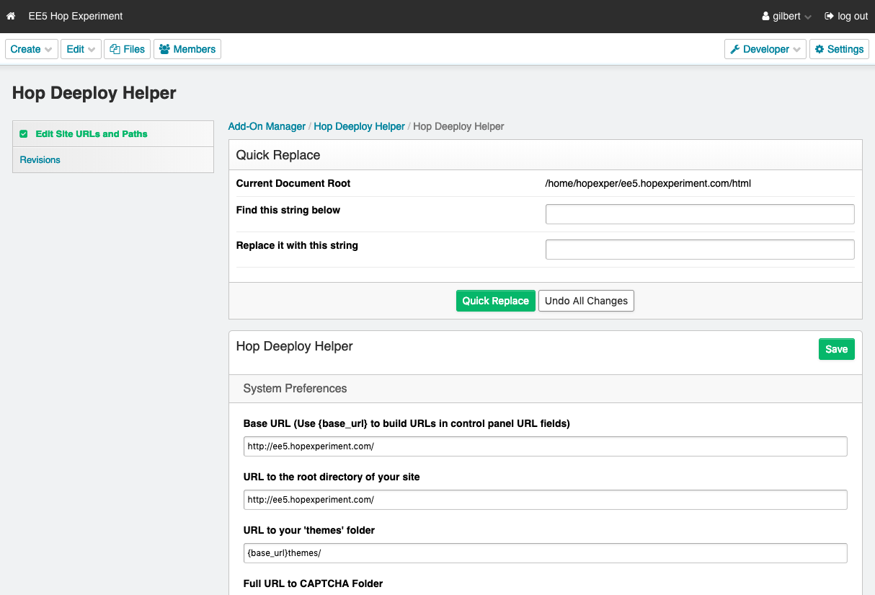Viewport: 875px width, 595px height.
Task: Focus the Replace it with this string input
Action: [x=700, y=250]
